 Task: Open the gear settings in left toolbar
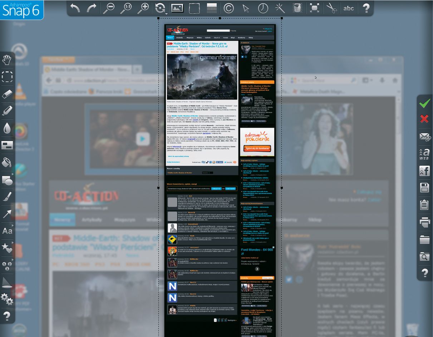pos(7,299)
